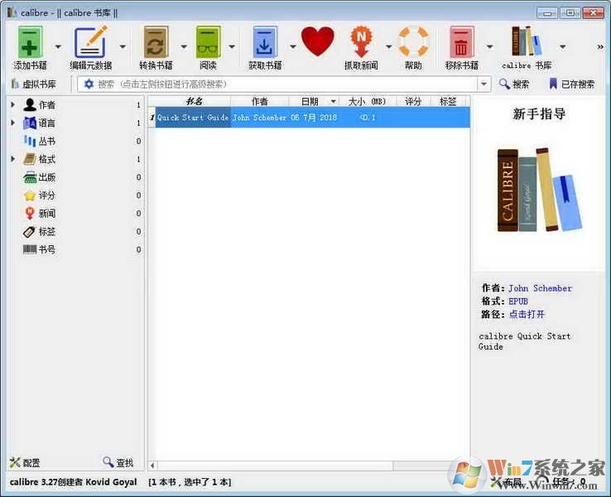Click Fetch news (抓取新闻) icon

click(x=361, y=41)
